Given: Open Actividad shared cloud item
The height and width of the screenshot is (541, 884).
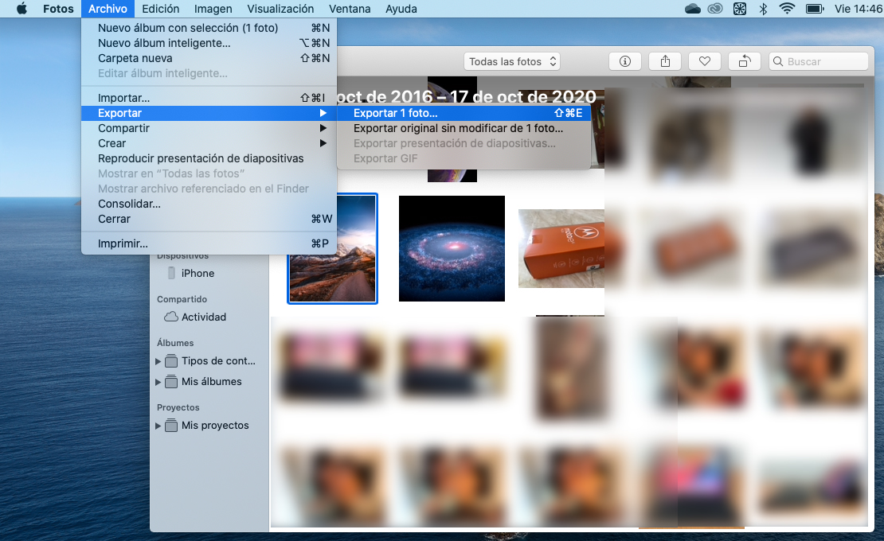Looking at the screenshot, I should 203,317.
